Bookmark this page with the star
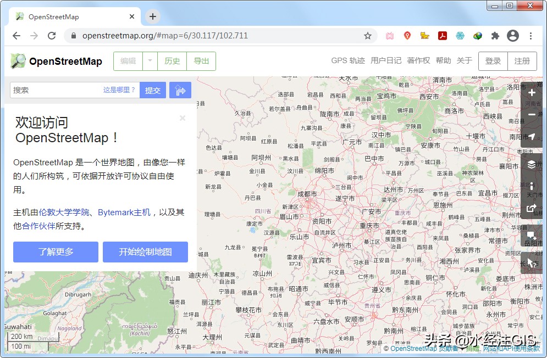Screen dimensions: 547x358 coord(368,36)
